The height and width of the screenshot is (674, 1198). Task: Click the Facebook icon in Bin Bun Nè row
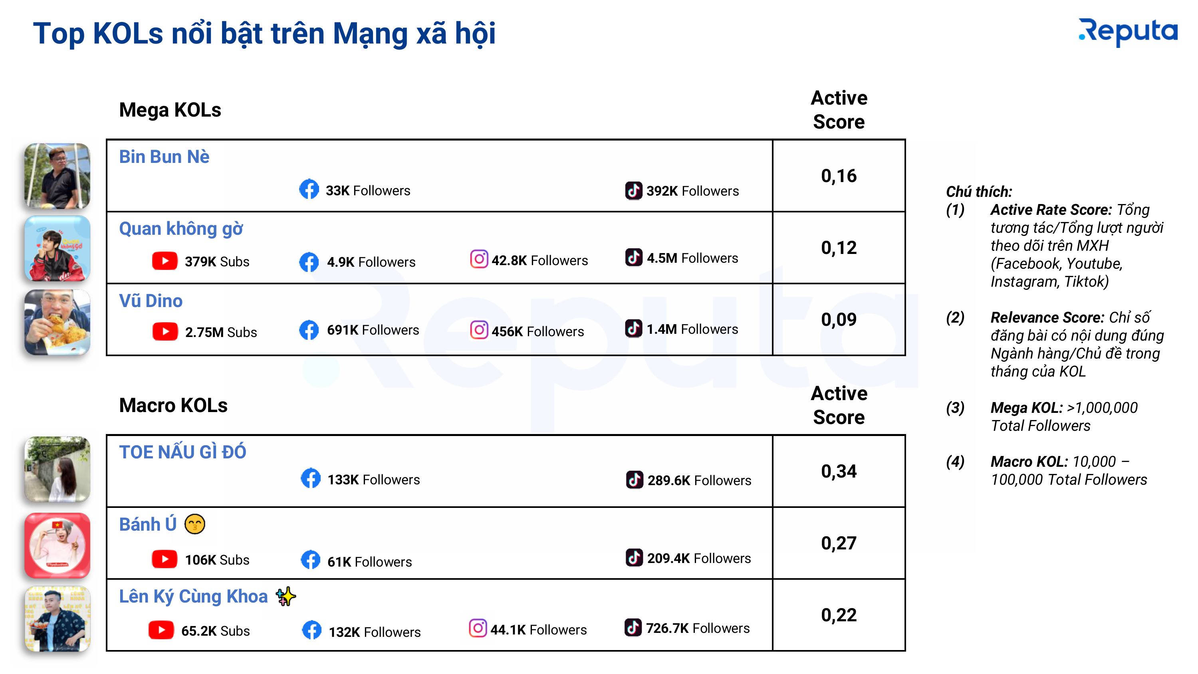[309, 189]
